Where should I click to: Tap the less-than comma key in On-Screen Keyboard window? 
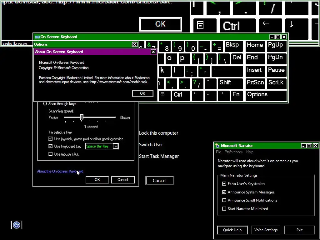click(171, 83)
